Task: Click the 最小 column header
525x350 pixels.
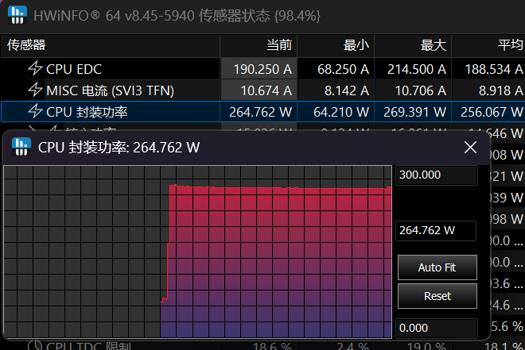Action: 336,45
